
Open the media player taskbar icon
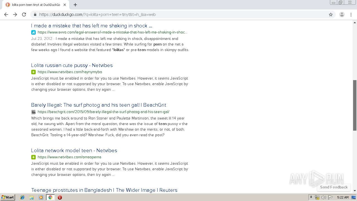(x=41, y=197)
